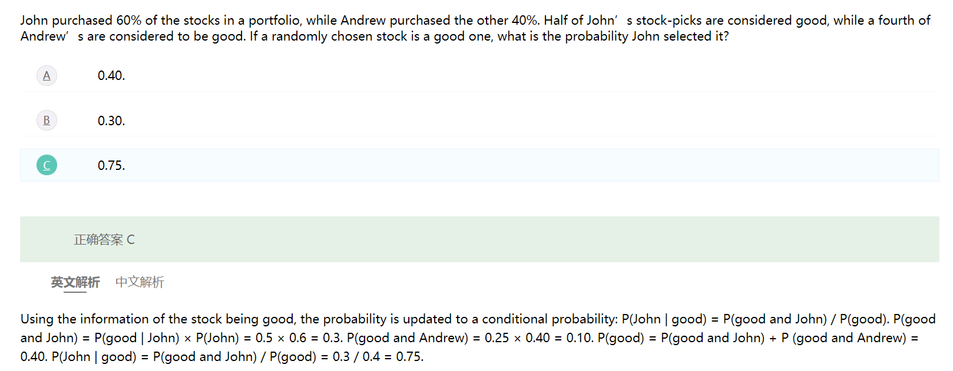
Task: Switch to the 英文解析 tab
Action: 75,282
